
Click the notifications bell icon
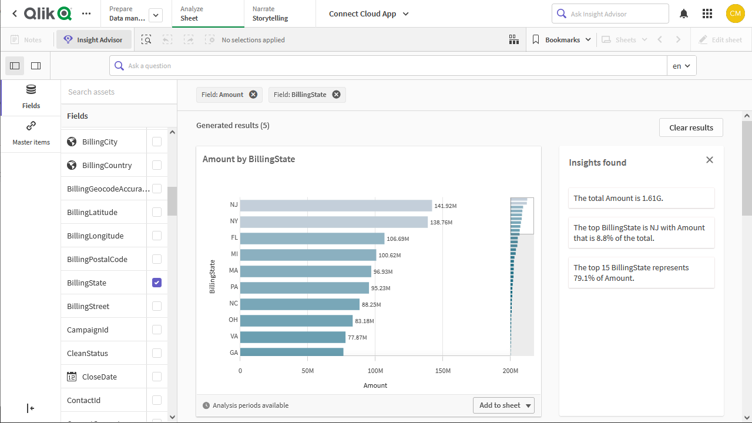(683, 14)
